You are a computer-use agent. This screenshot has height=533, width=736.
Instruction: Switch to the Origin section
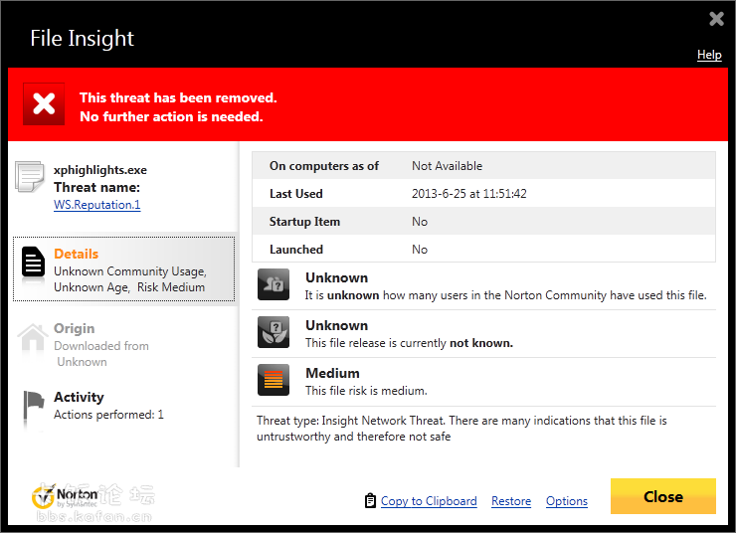[x=75, y=329]
